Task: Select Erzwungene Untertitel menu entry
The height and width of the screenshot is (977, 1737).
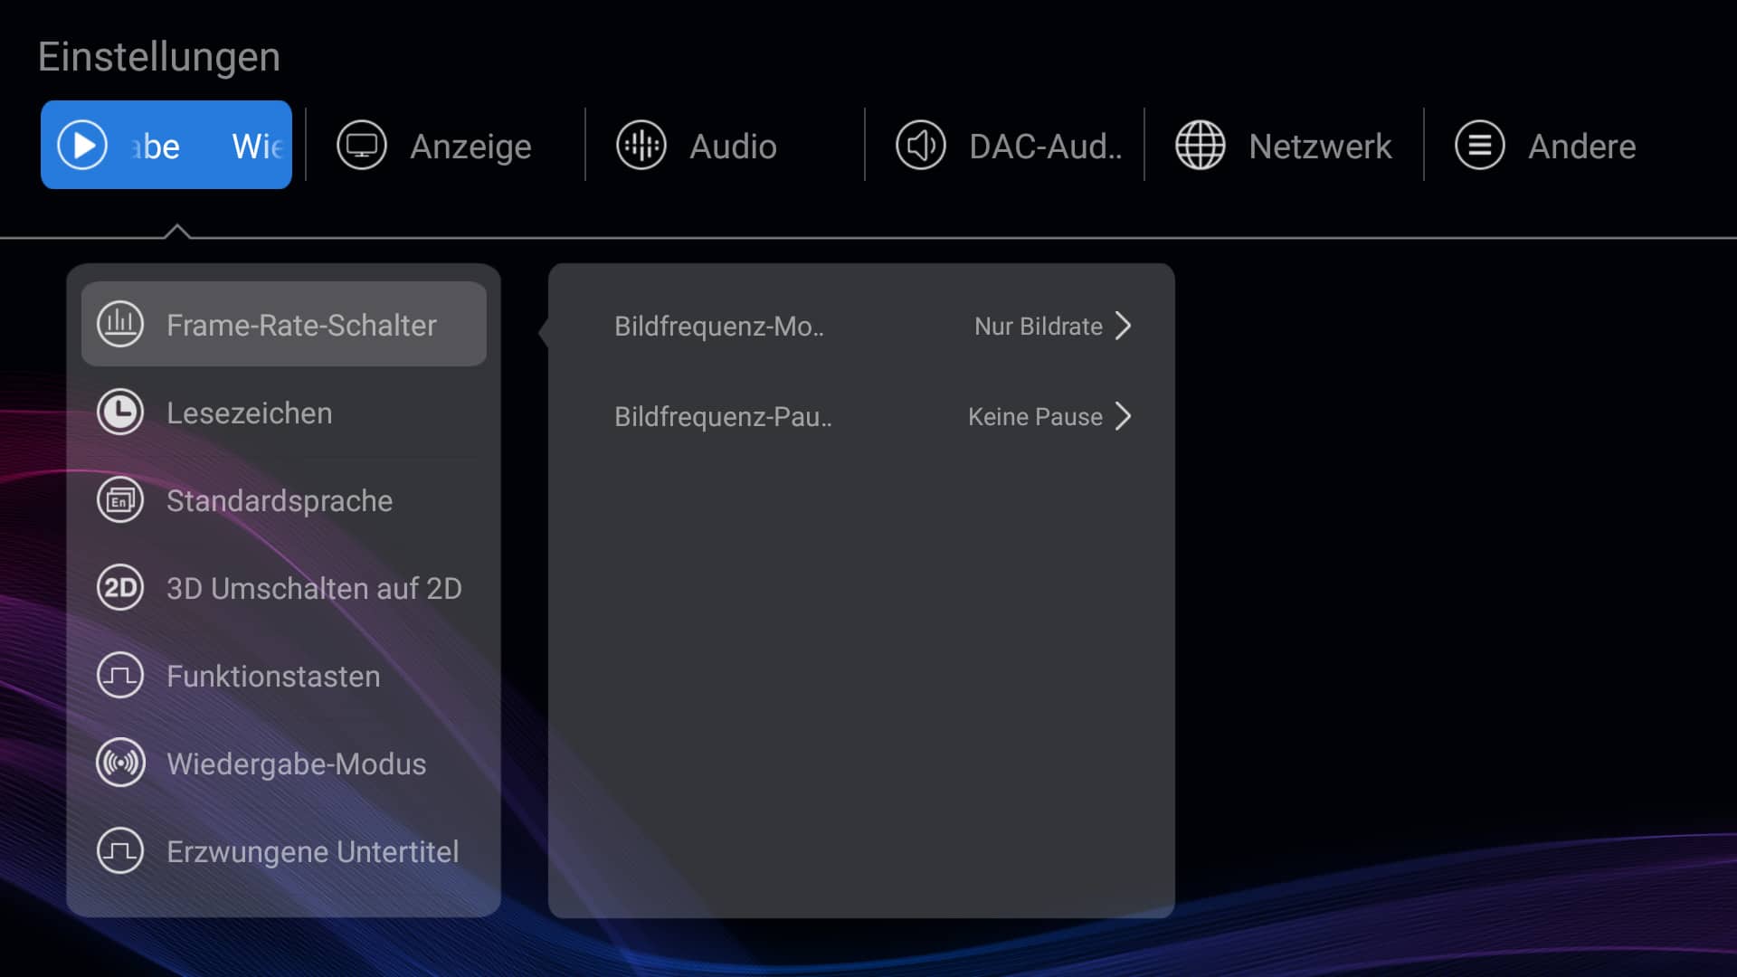Action: click(x=312, y=851)
